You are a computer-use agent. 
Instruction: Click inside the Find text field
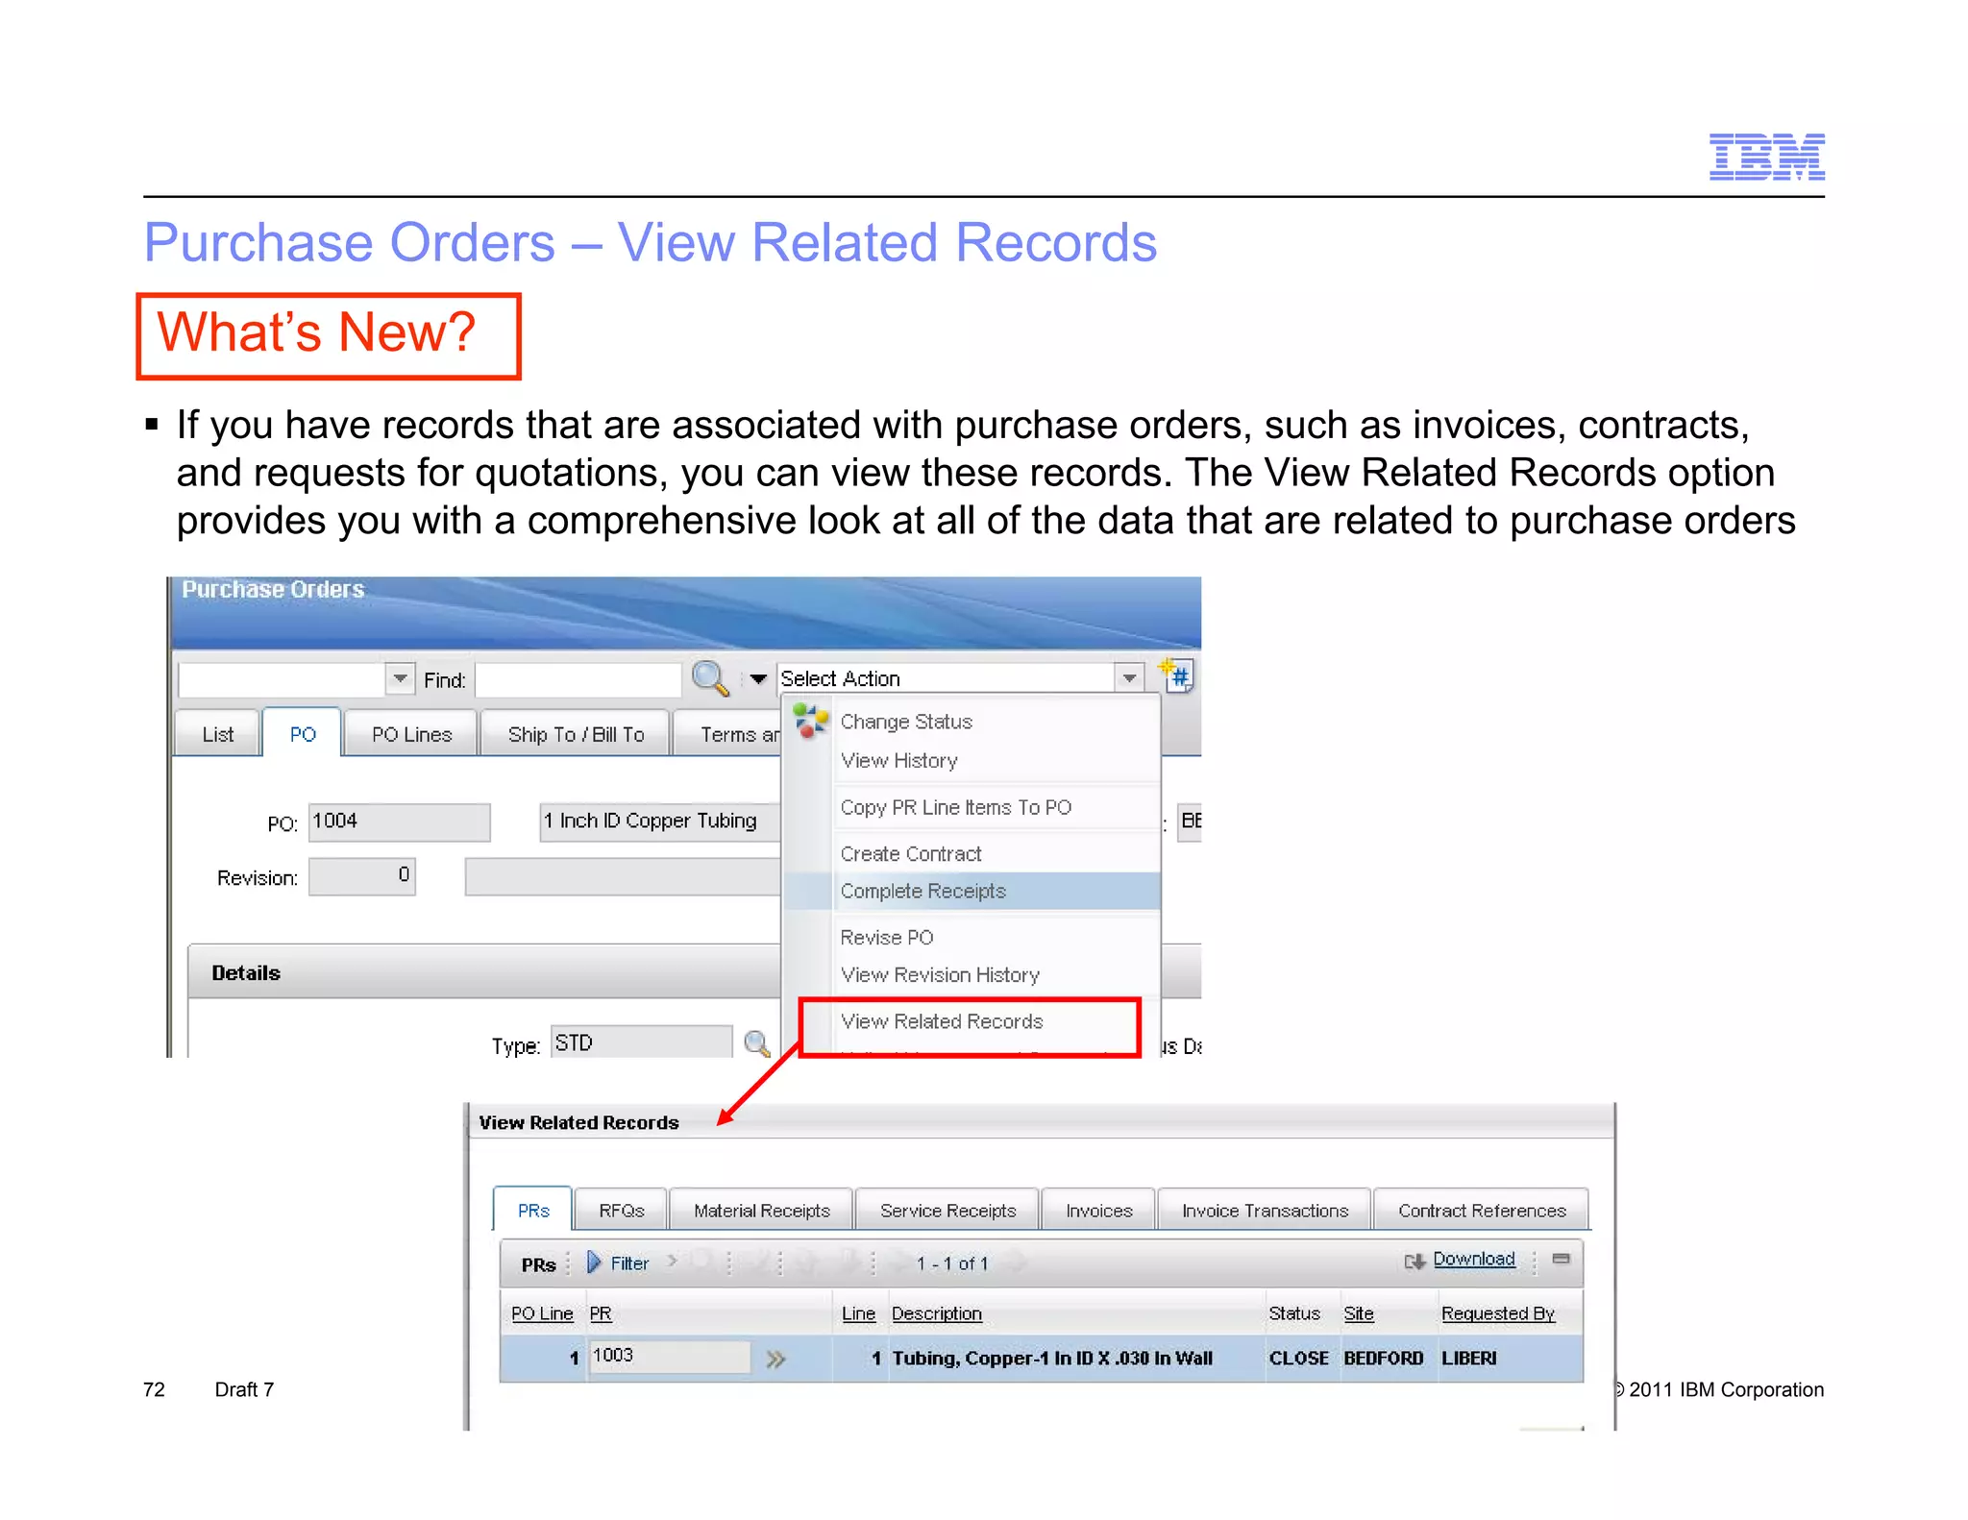578,679
